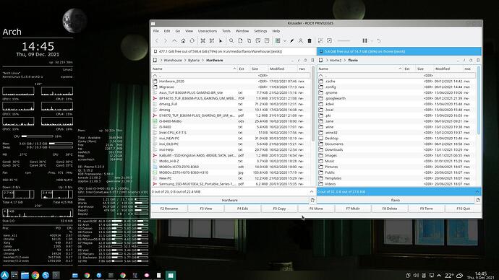The height and width of the screenshot is (280, 499).
Task: Click the trash bin toolbar icon
Action: (x=310, y=41)
